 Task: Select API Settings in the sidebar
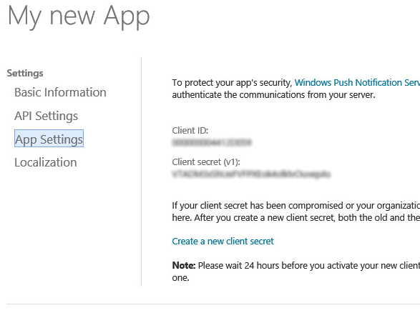click(46, 116)
